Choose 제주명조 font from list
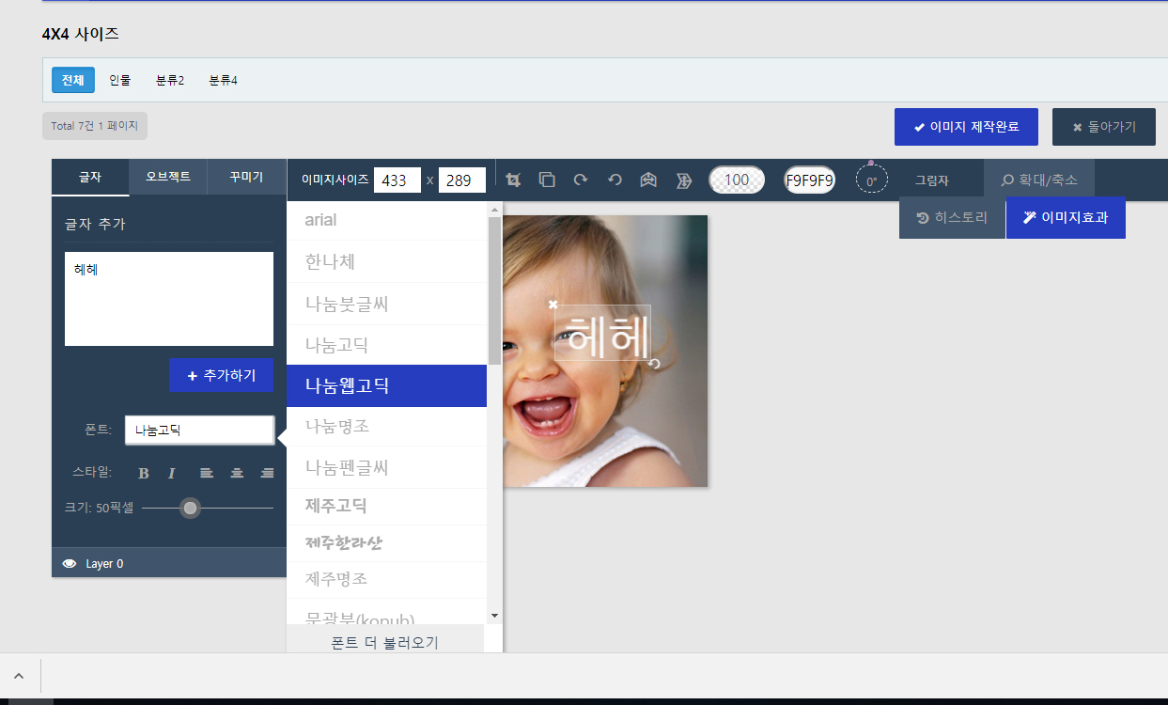1168x705 pixels. click(x=386, y=579)
